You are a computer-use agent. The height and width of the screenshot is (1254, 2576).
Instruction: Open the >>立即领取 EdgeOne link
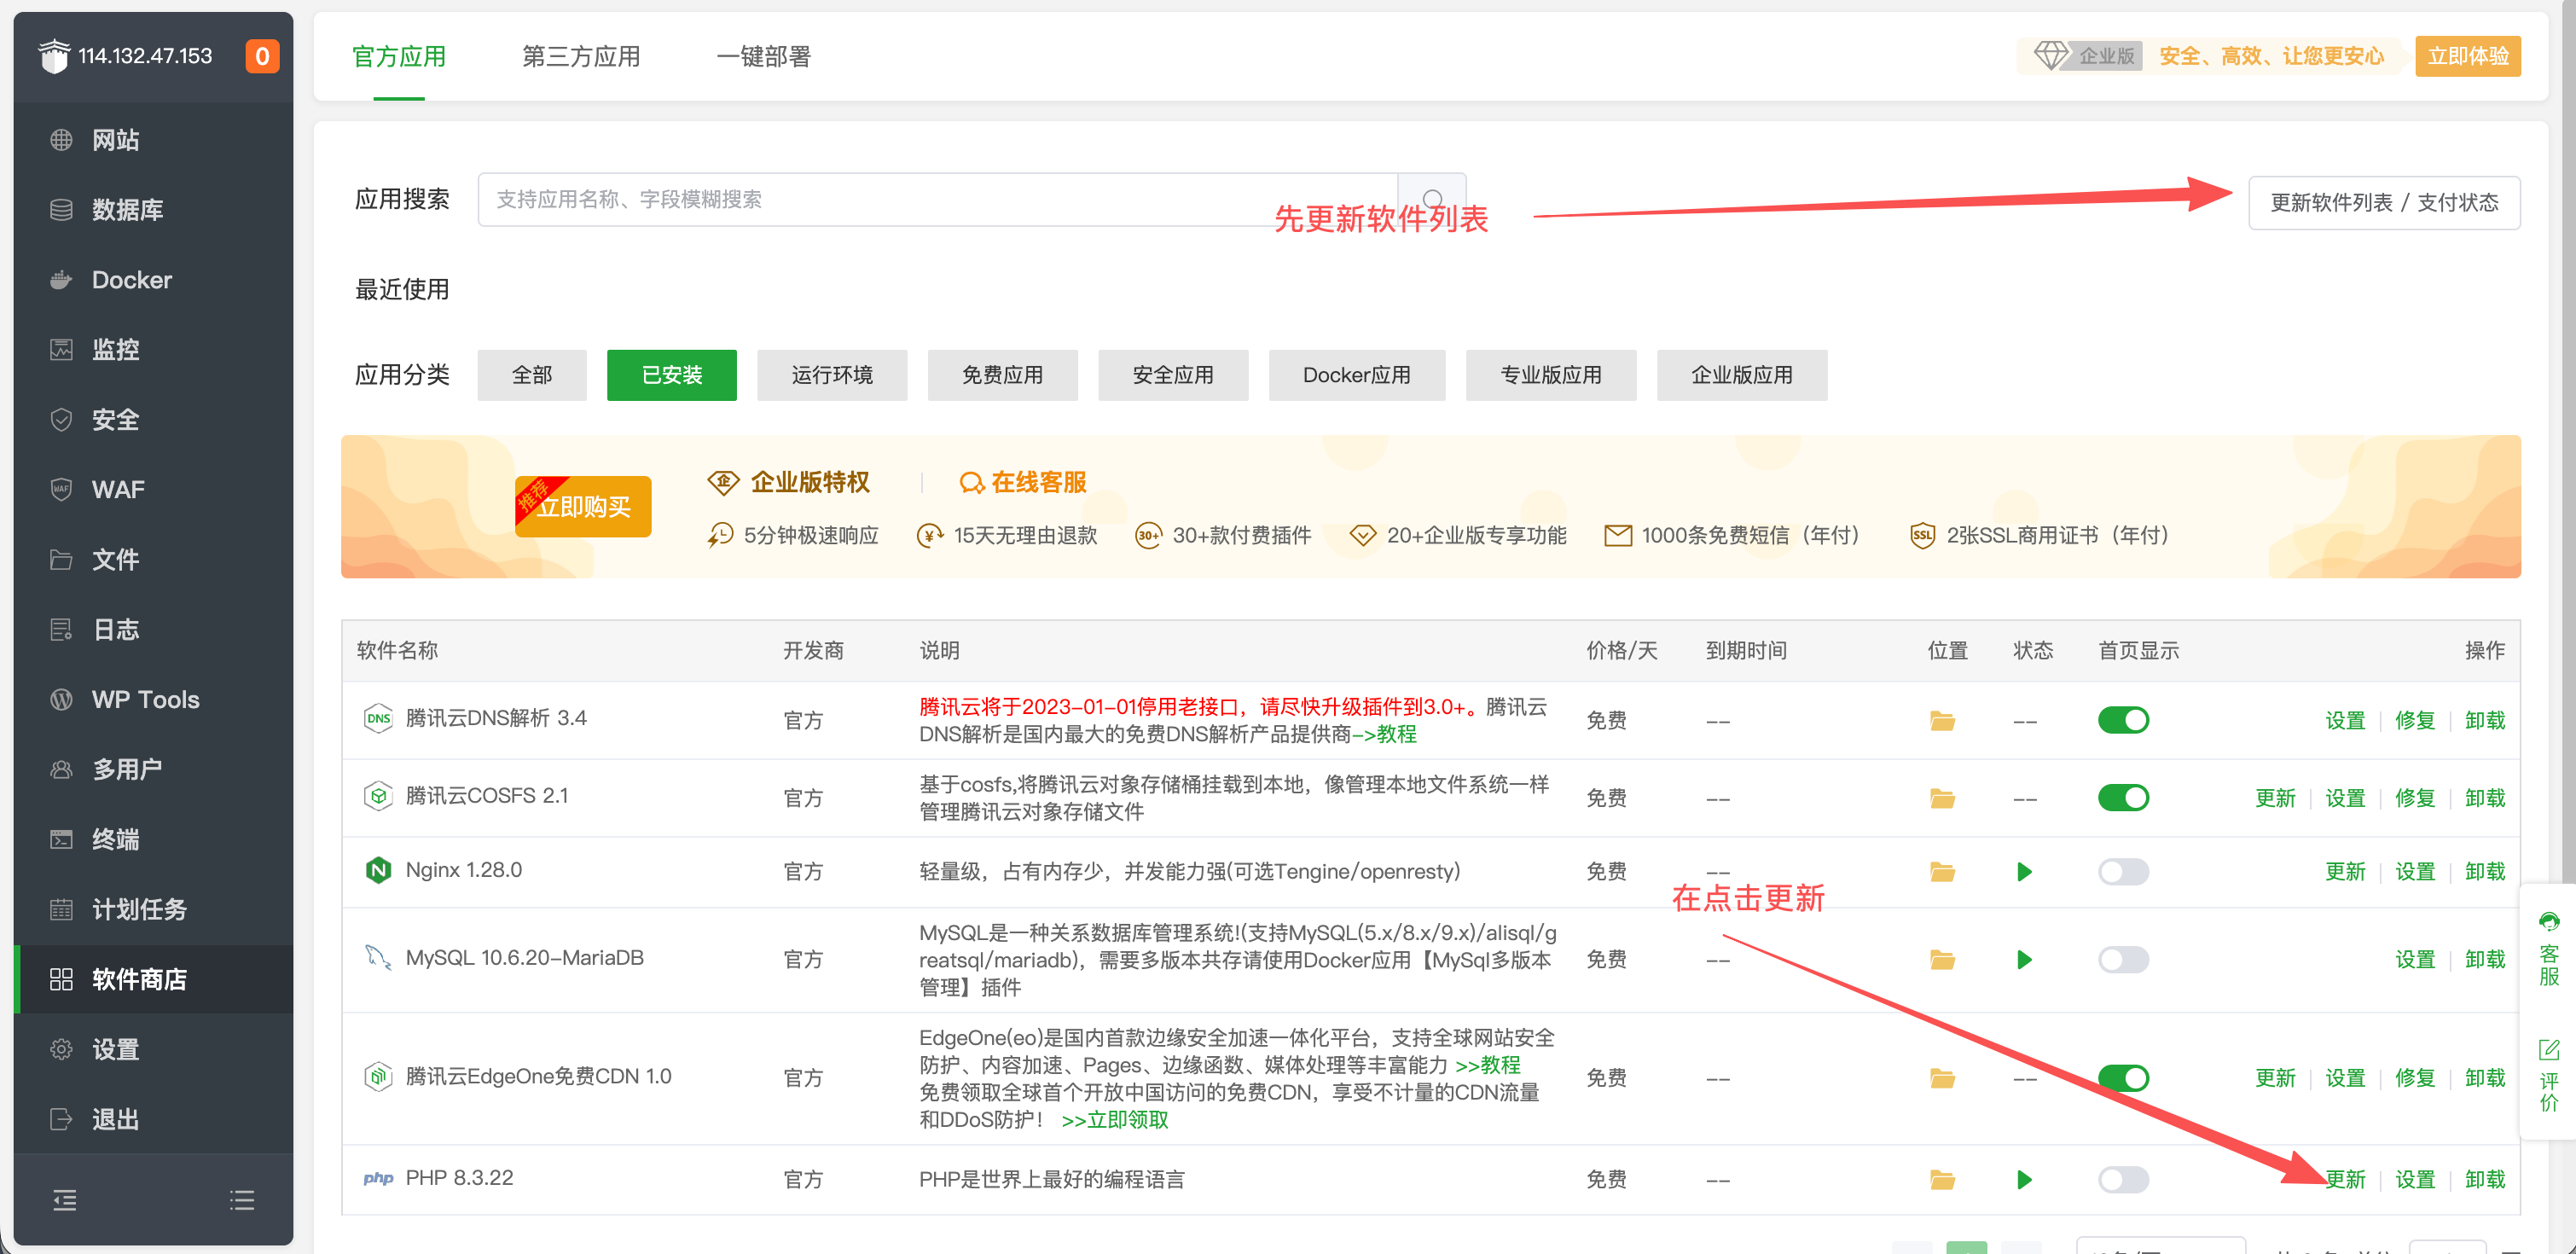[1114, 1120]
